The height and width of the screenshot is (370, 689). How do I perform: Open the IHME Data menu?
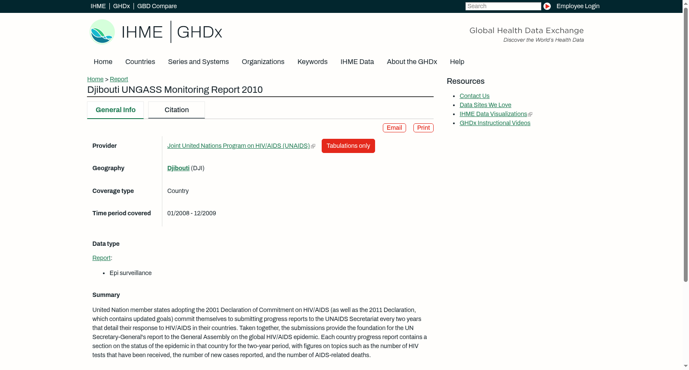point(357,61)
